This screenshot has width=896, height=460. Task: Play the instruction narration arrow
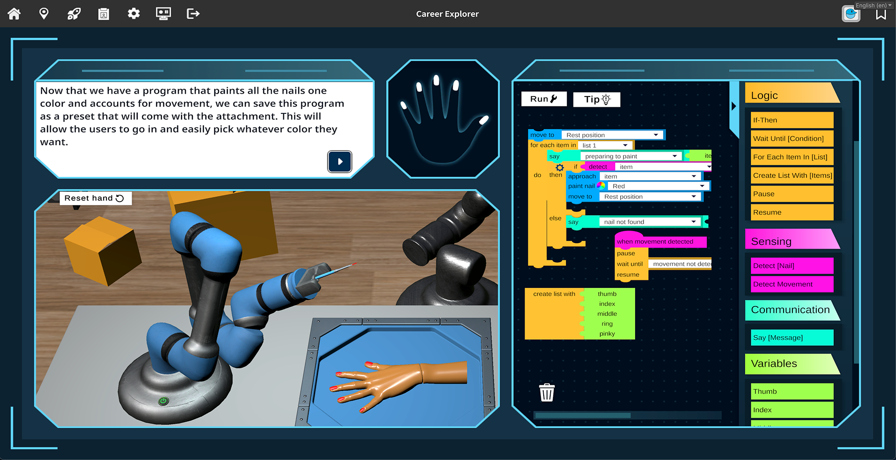click(x=340, y=162)
